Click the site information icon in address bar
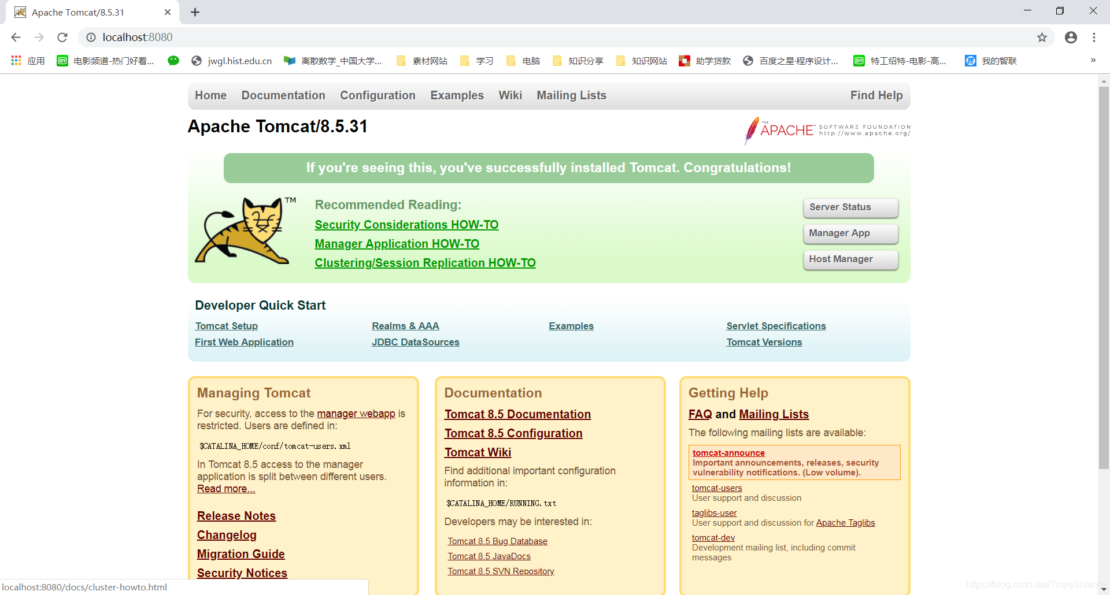Image resolution: width=1110 pixels, height=595 pixels. 91,38
